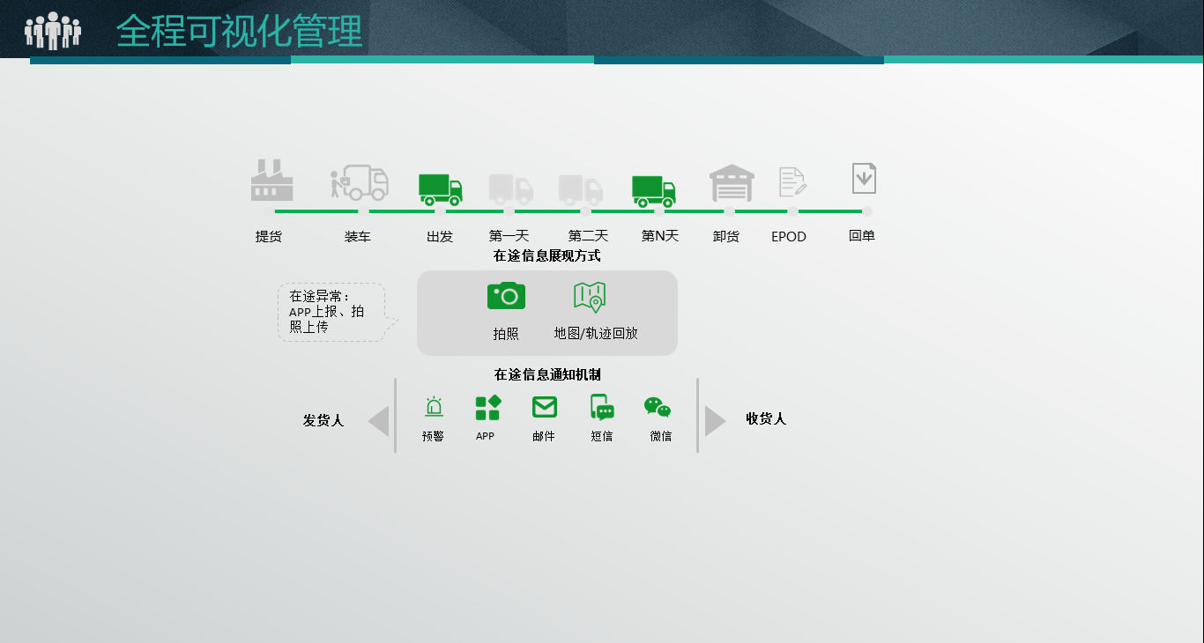
Task: Click the 地图/轨迹回放 map icon
Action: [591, 297]
